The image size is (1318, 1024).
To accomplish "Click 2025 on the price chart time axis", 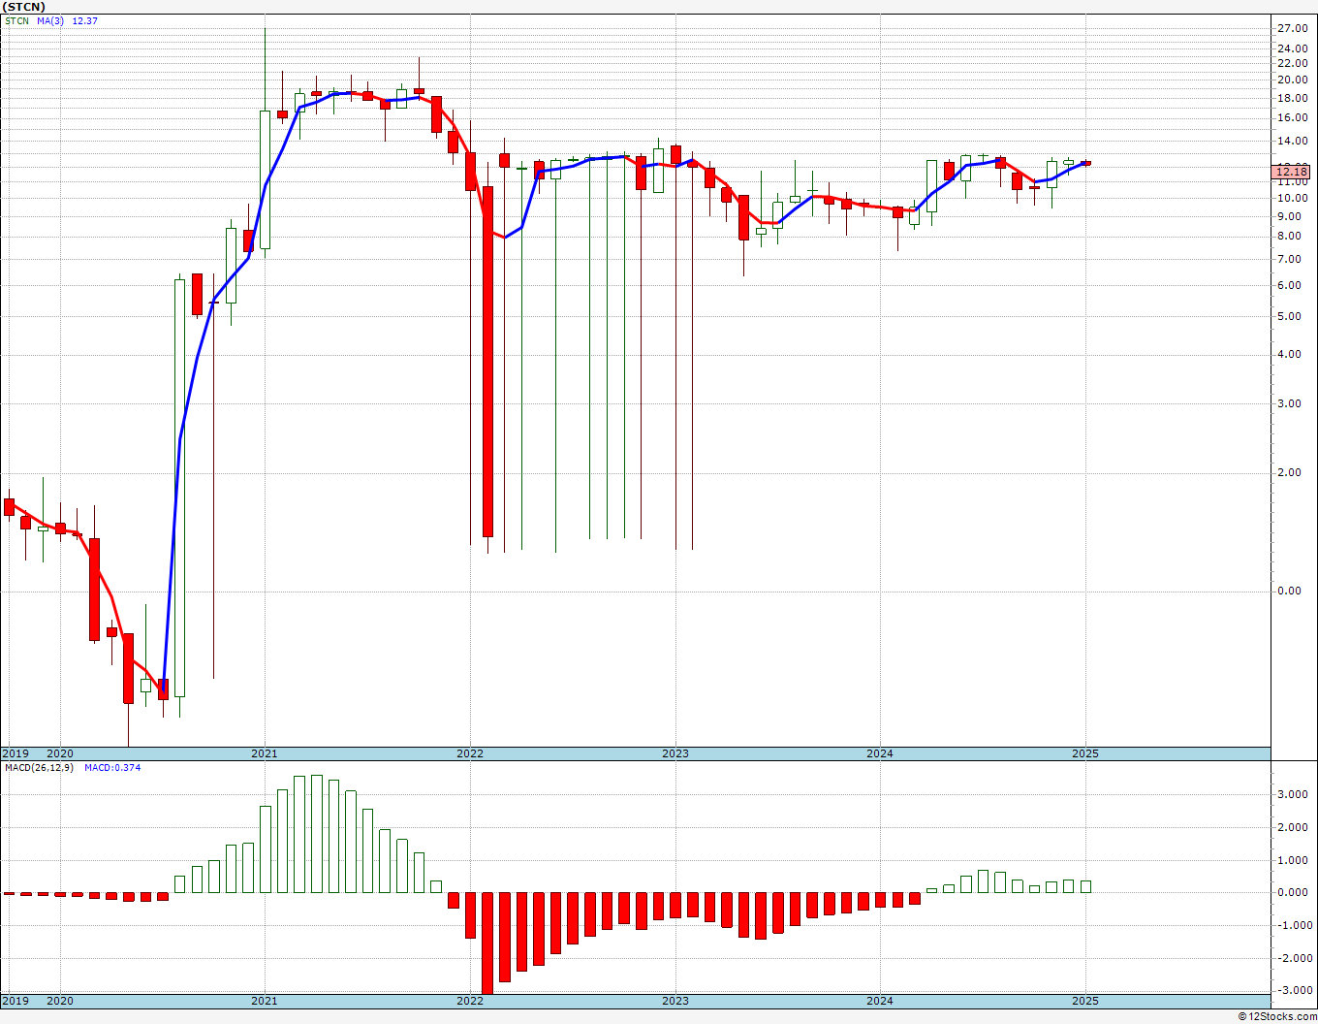I will click(x=1085, y=753).
